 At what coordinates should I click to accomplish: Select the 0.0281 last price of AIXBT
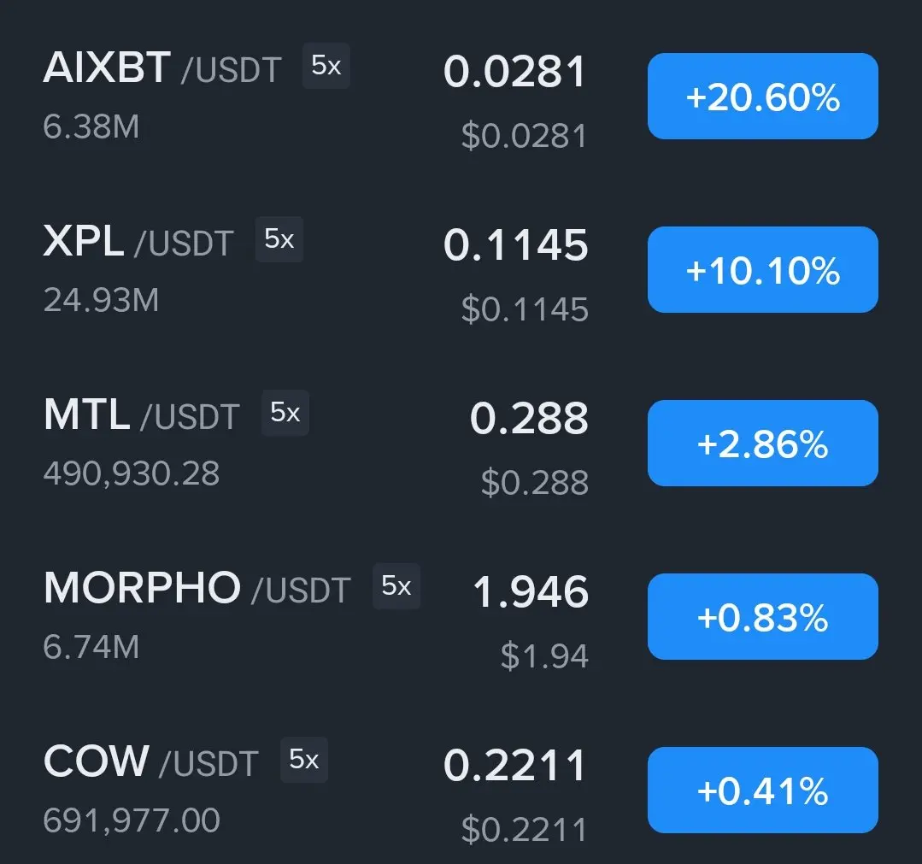(x=515, y=72)
